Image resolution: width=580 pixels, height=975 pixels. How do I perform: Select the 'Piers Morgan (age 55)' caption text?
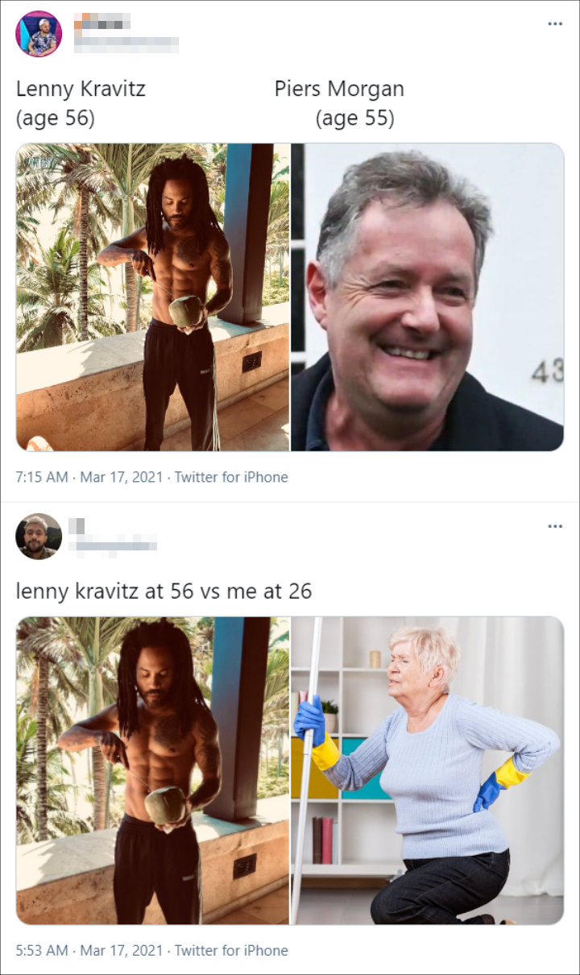[x=339, y=103]
